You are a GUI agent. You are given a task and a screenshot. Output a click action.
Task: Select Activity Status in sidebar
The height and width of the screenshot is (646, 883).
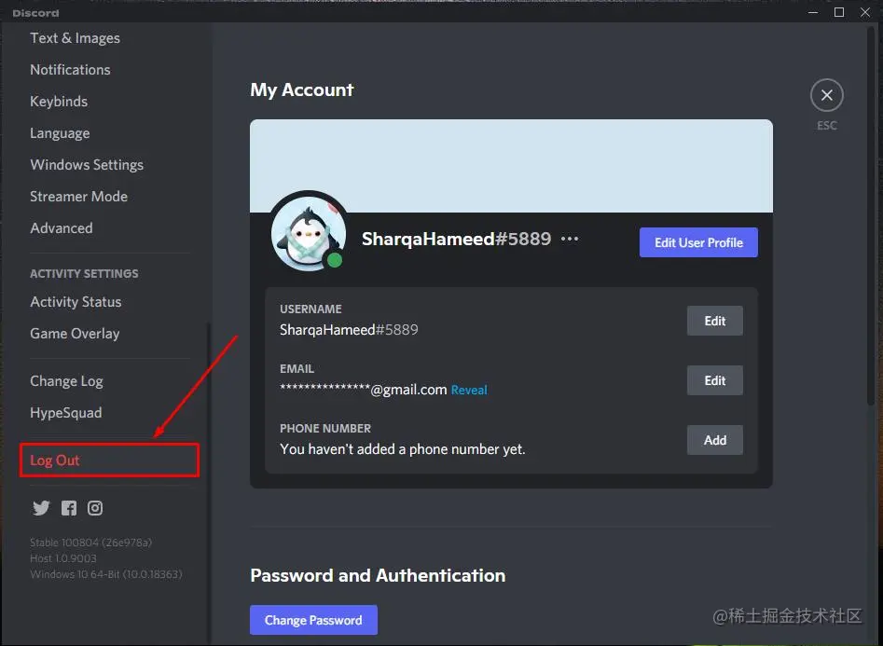coord(76,302)
